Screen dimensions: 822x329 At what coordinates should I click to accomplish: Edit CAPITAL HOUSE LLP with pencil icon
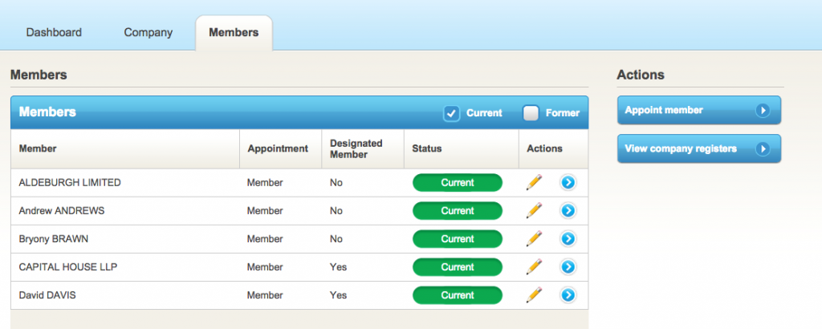click(x=534, y=267)
